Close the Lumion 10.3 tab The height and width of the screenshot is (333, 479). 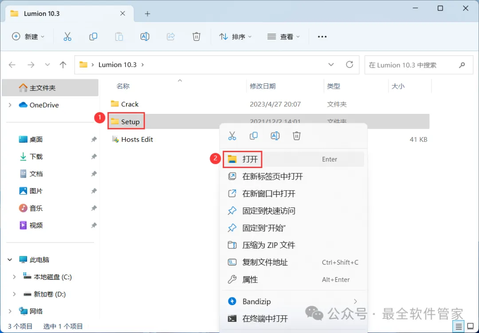pyautogui.click(x=122, y=13)
